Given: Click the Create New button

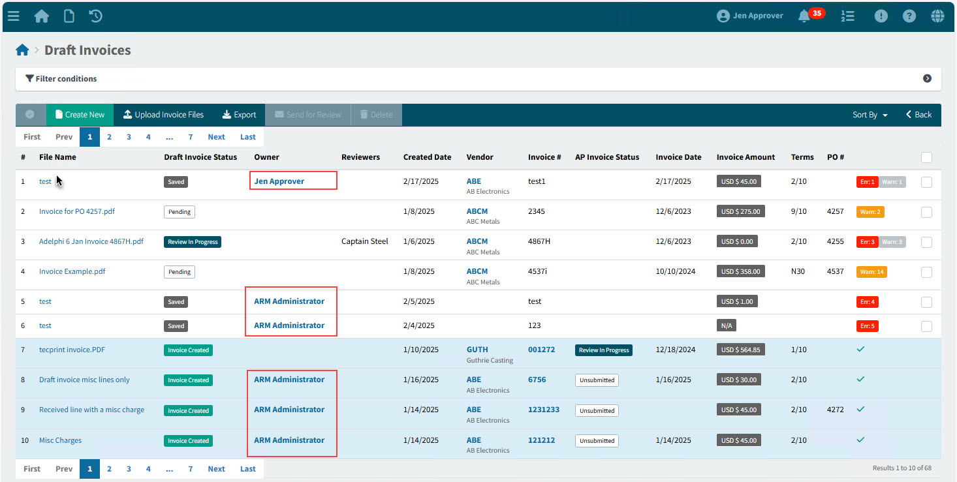Looking at the screenshot, I should pyautogui.click(x=80, y=115).
